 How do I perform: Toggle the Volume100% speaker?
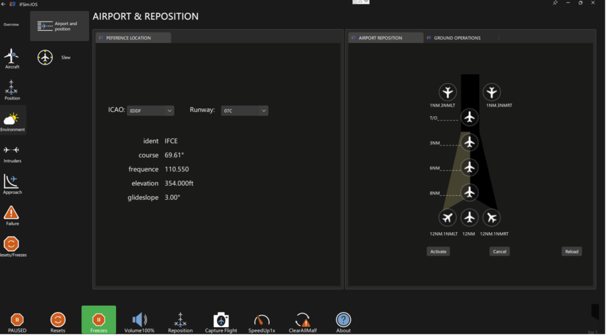pyautogui.click(x=139, y=321)
